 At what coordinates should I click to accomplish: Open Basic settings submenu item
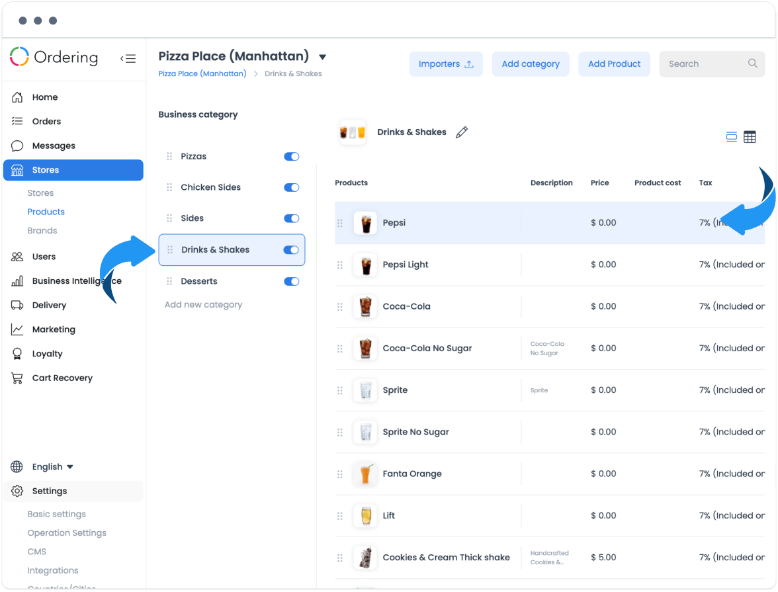pyautogui.click(x=57, y=514)
